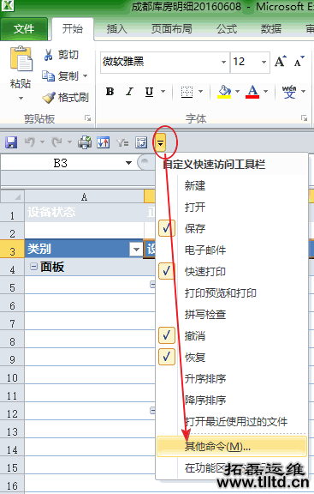Switch to 公式 ribbon tab
Image resolution: width=314 pixels, height=494 pixels.
[227, 29]
